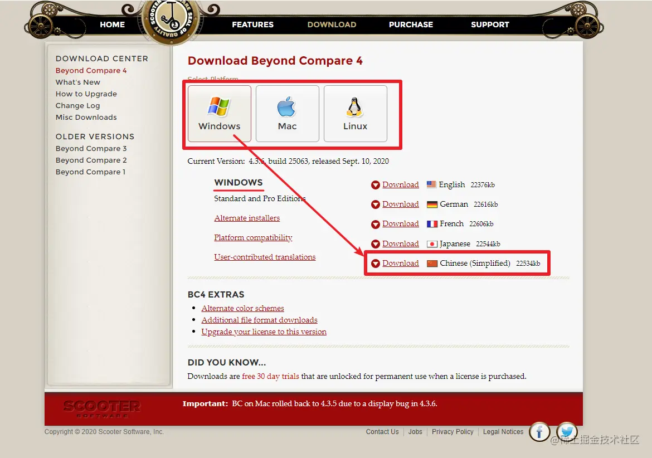The height and width of the screenshot is (458, 652).
Task: Open the DOWNLOAD nav item
Action: coord(332,25)
